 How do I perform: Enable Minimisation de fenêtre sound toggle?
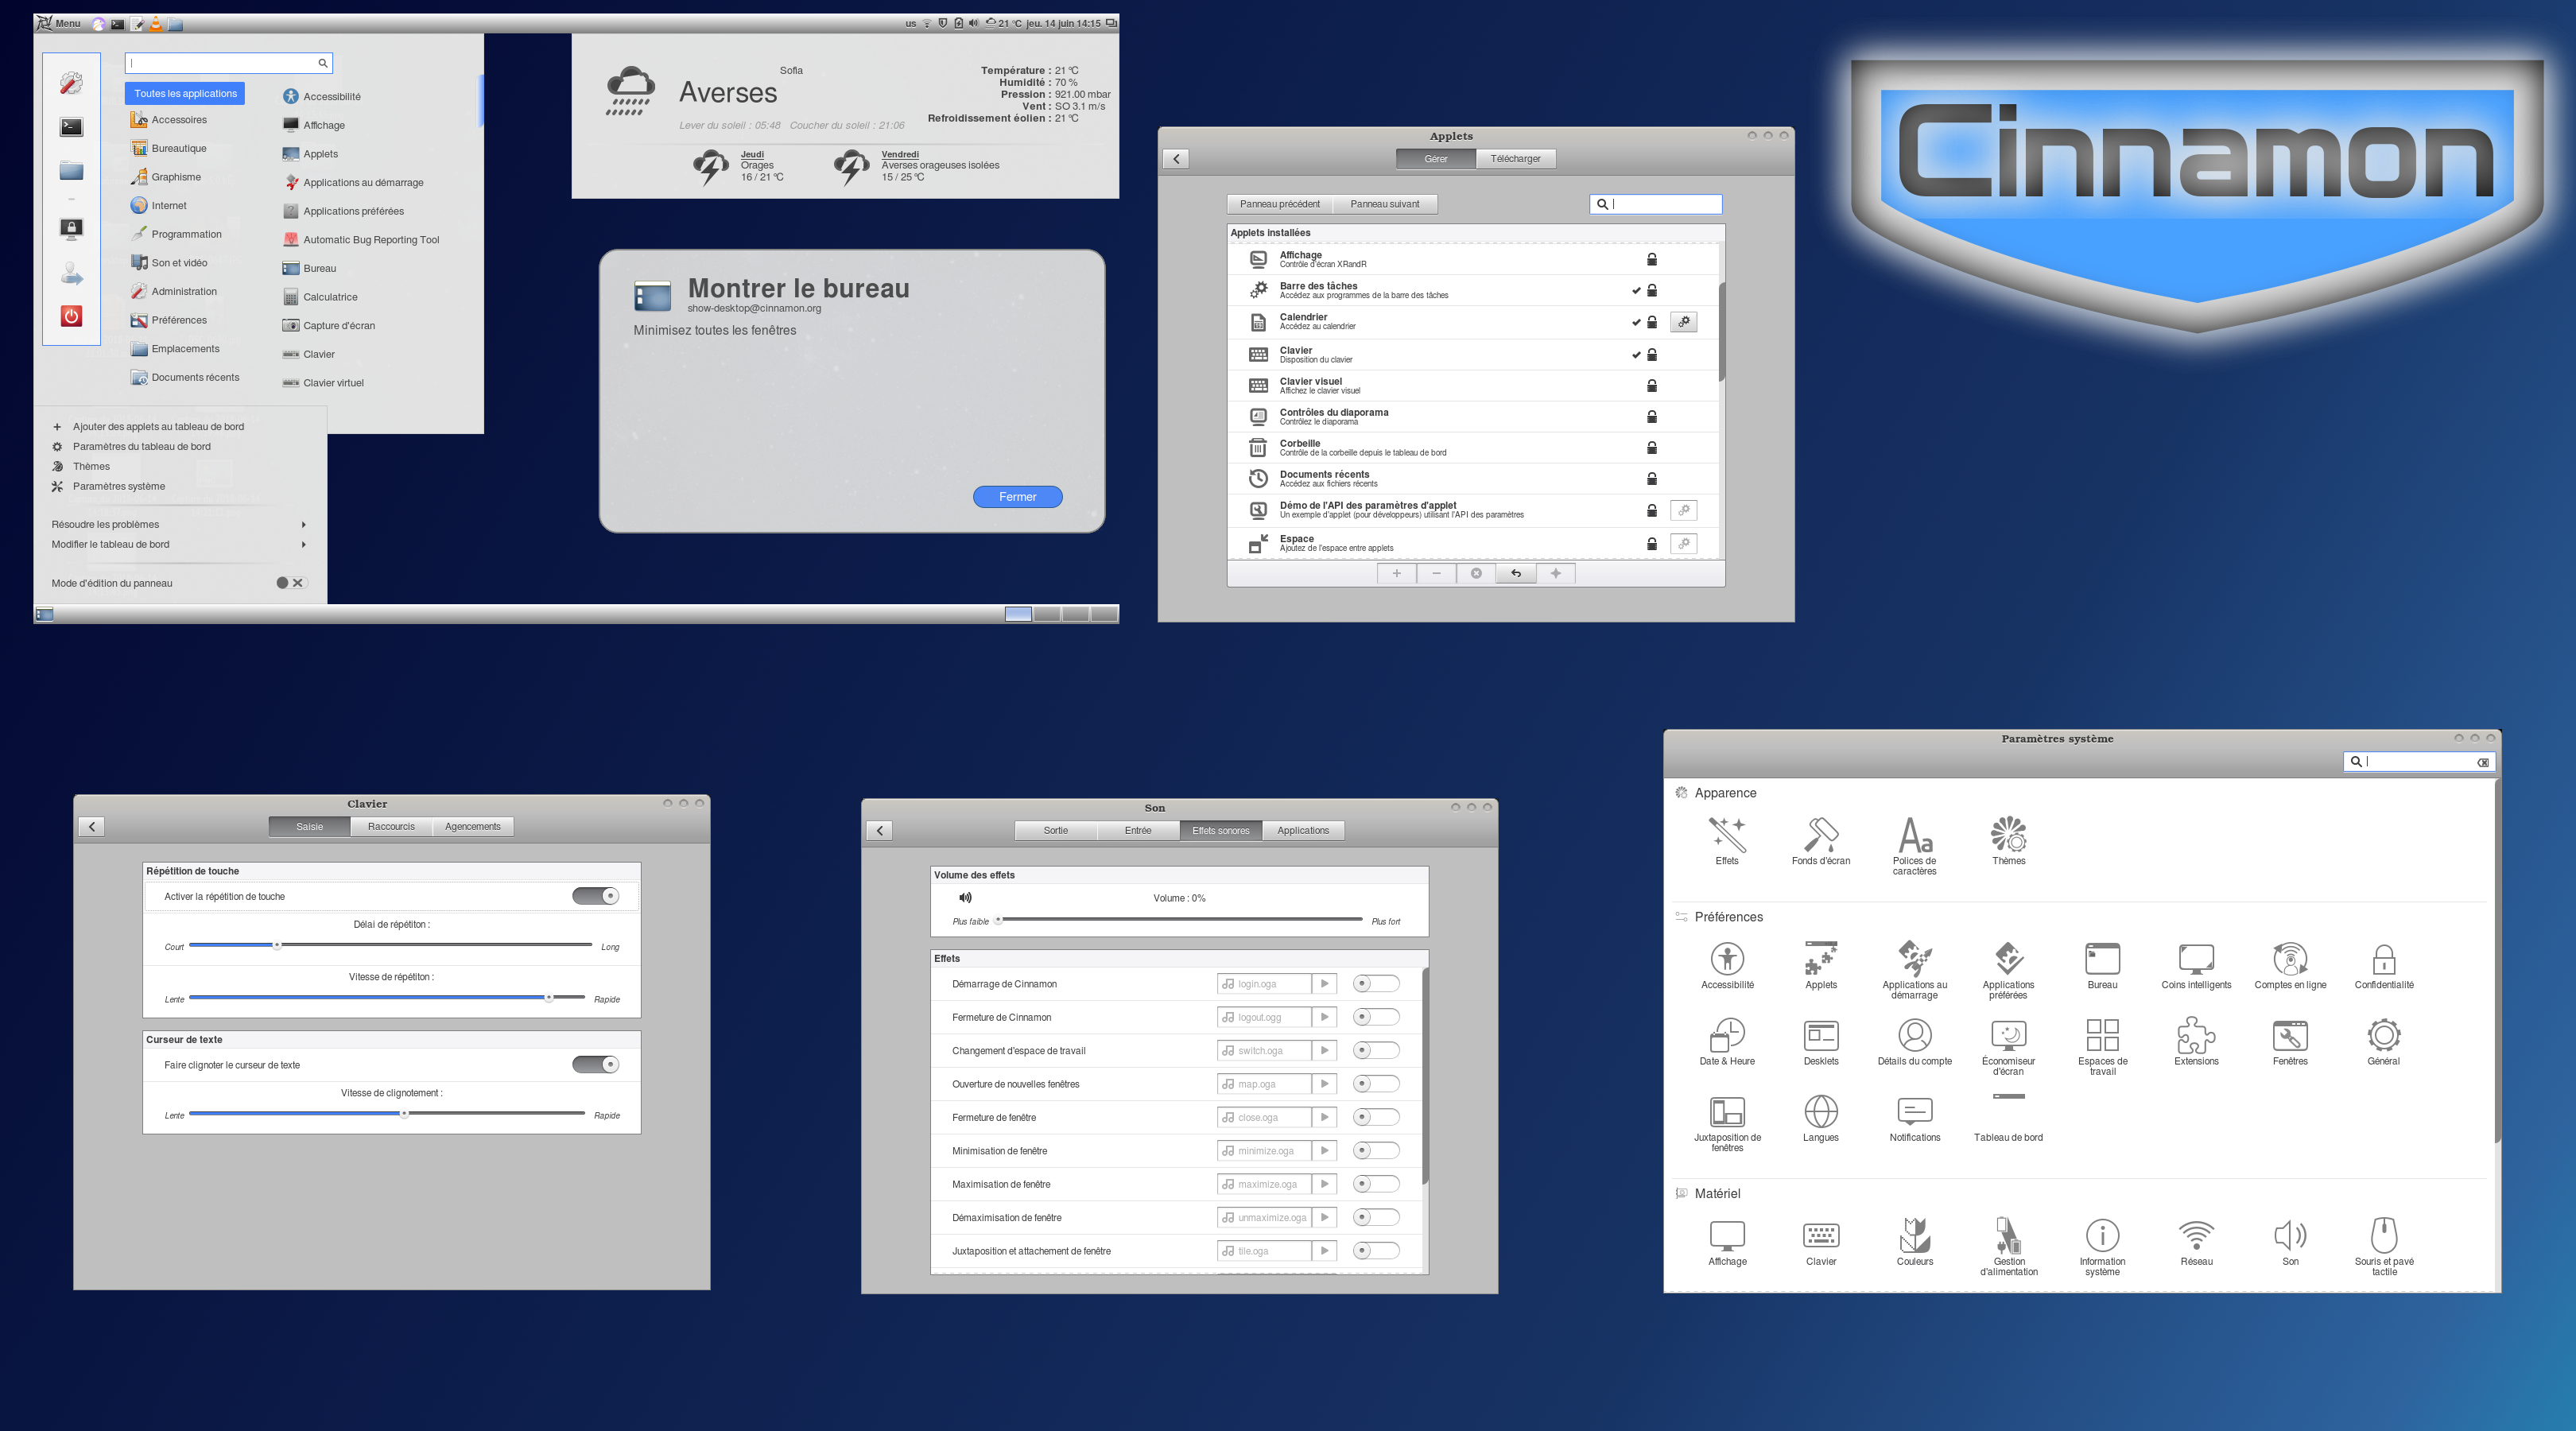tap(1376, 1150)
